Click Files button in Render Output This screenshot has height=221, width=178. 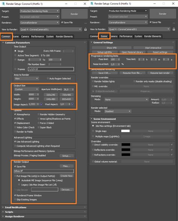(x=66, y=166)
